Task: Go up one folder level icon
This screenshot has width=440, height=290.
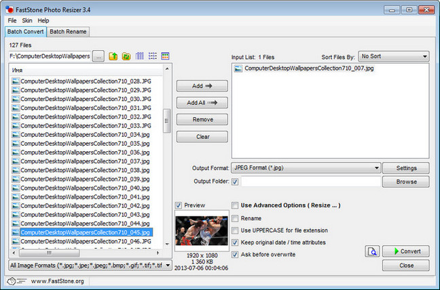Action: coord(113,56)
